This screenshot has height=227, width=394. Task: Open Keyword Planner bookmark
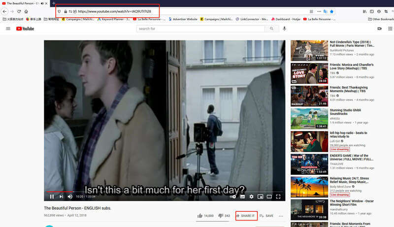click(114, 19)
